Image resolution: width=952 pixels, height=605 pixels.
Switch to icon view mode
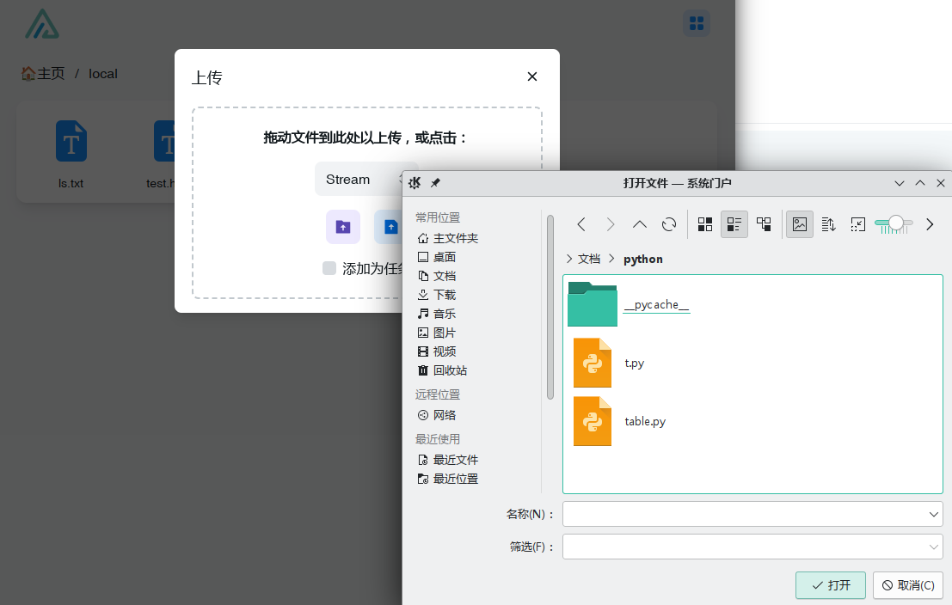[705, 224]
